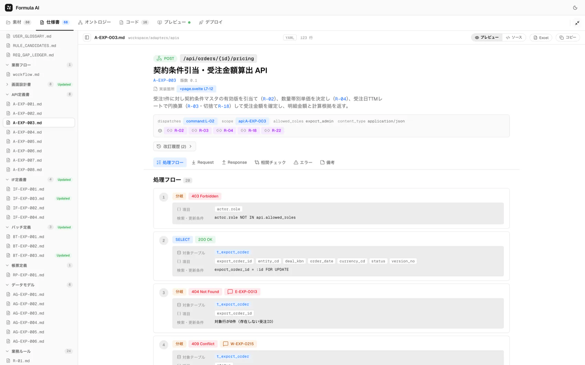Select IF-EXP-003.md in sidebar
The width and height of the screenshot is (585, 365).
point(39,199)
